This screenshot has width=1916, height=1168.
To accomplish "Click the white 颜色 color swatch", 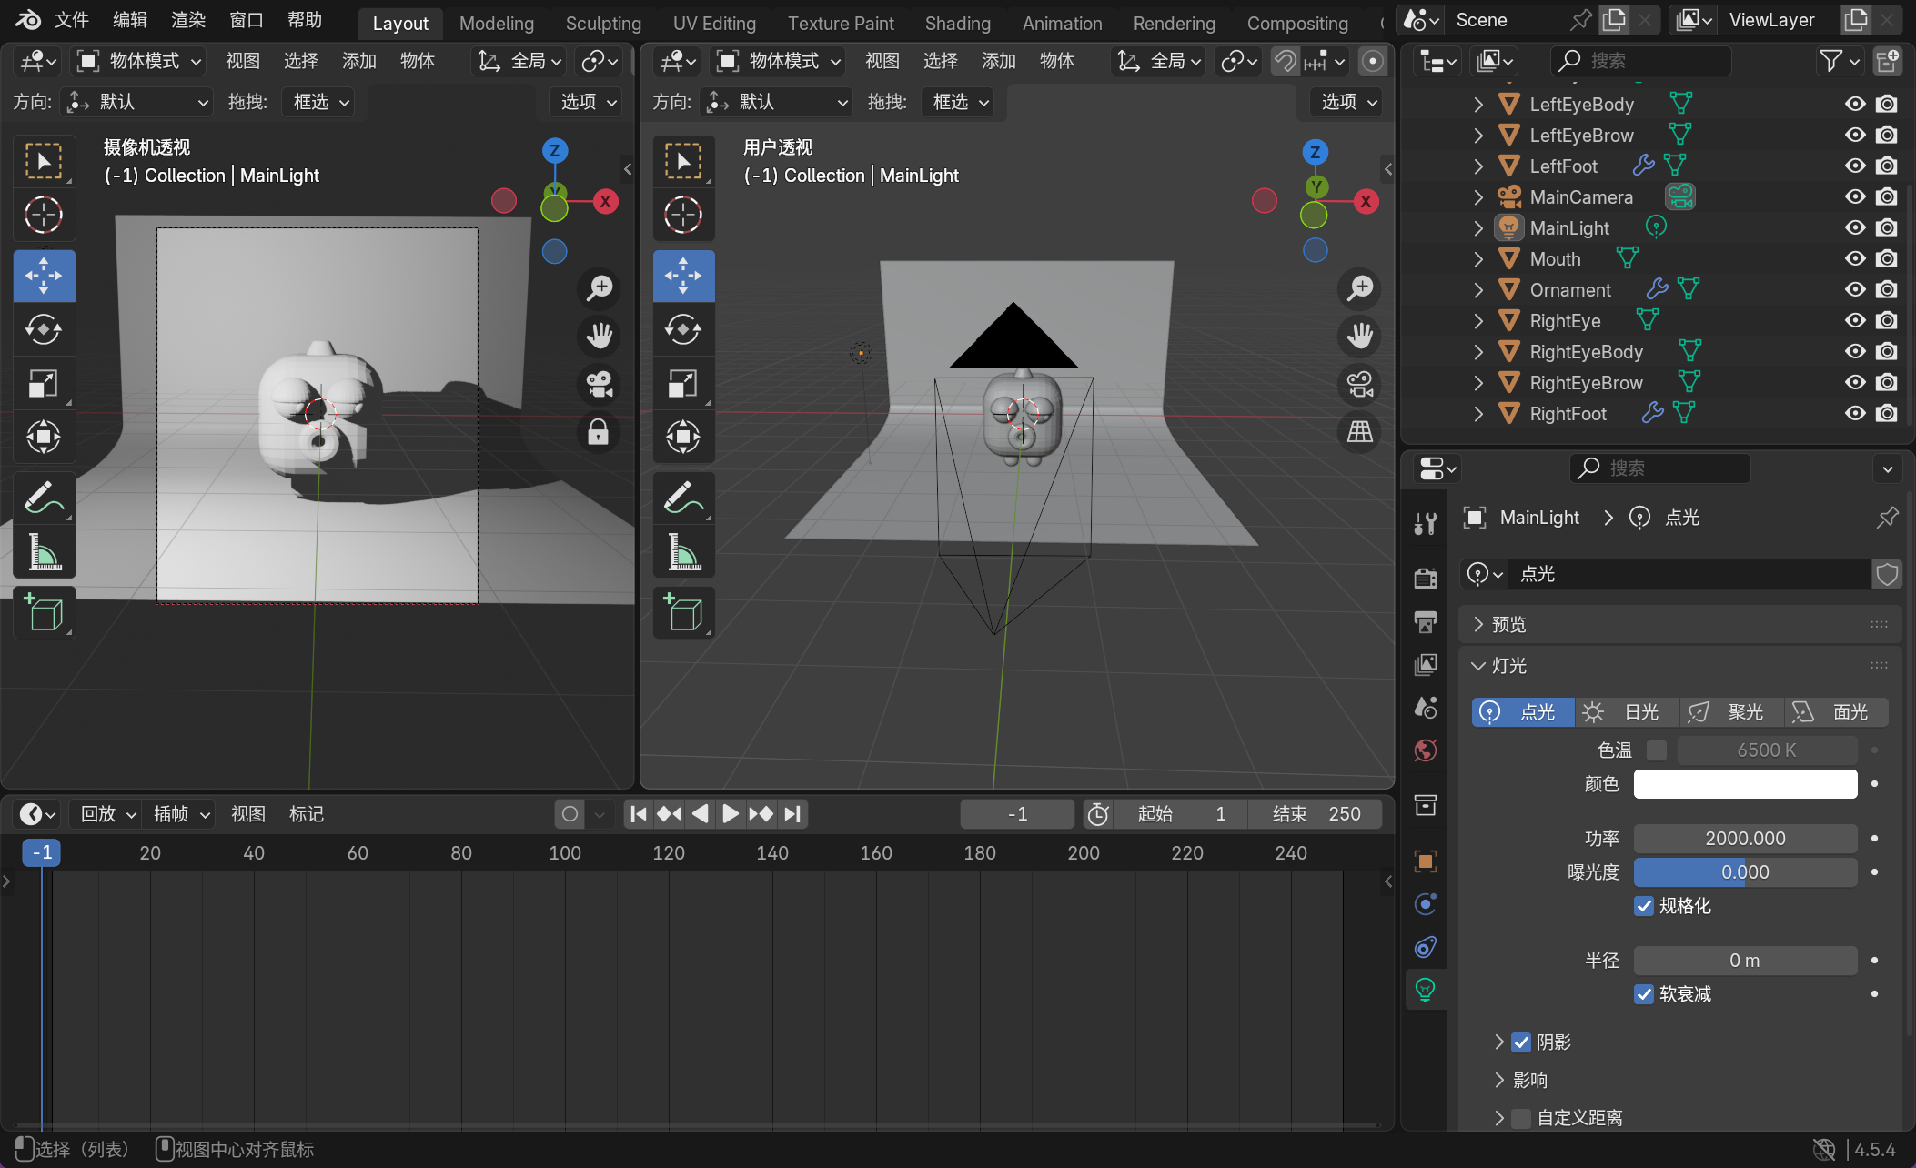I will pos(1744,784).
